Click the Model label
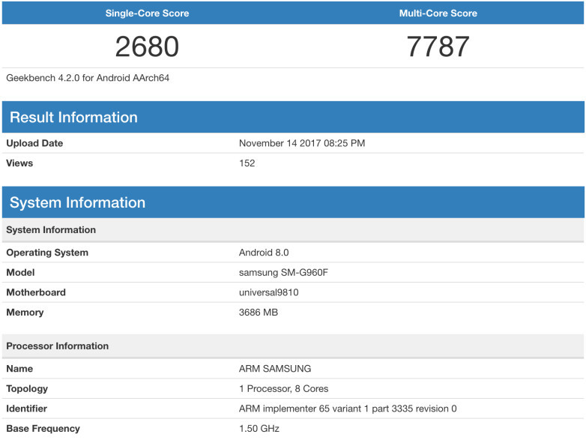 [20, 272]
